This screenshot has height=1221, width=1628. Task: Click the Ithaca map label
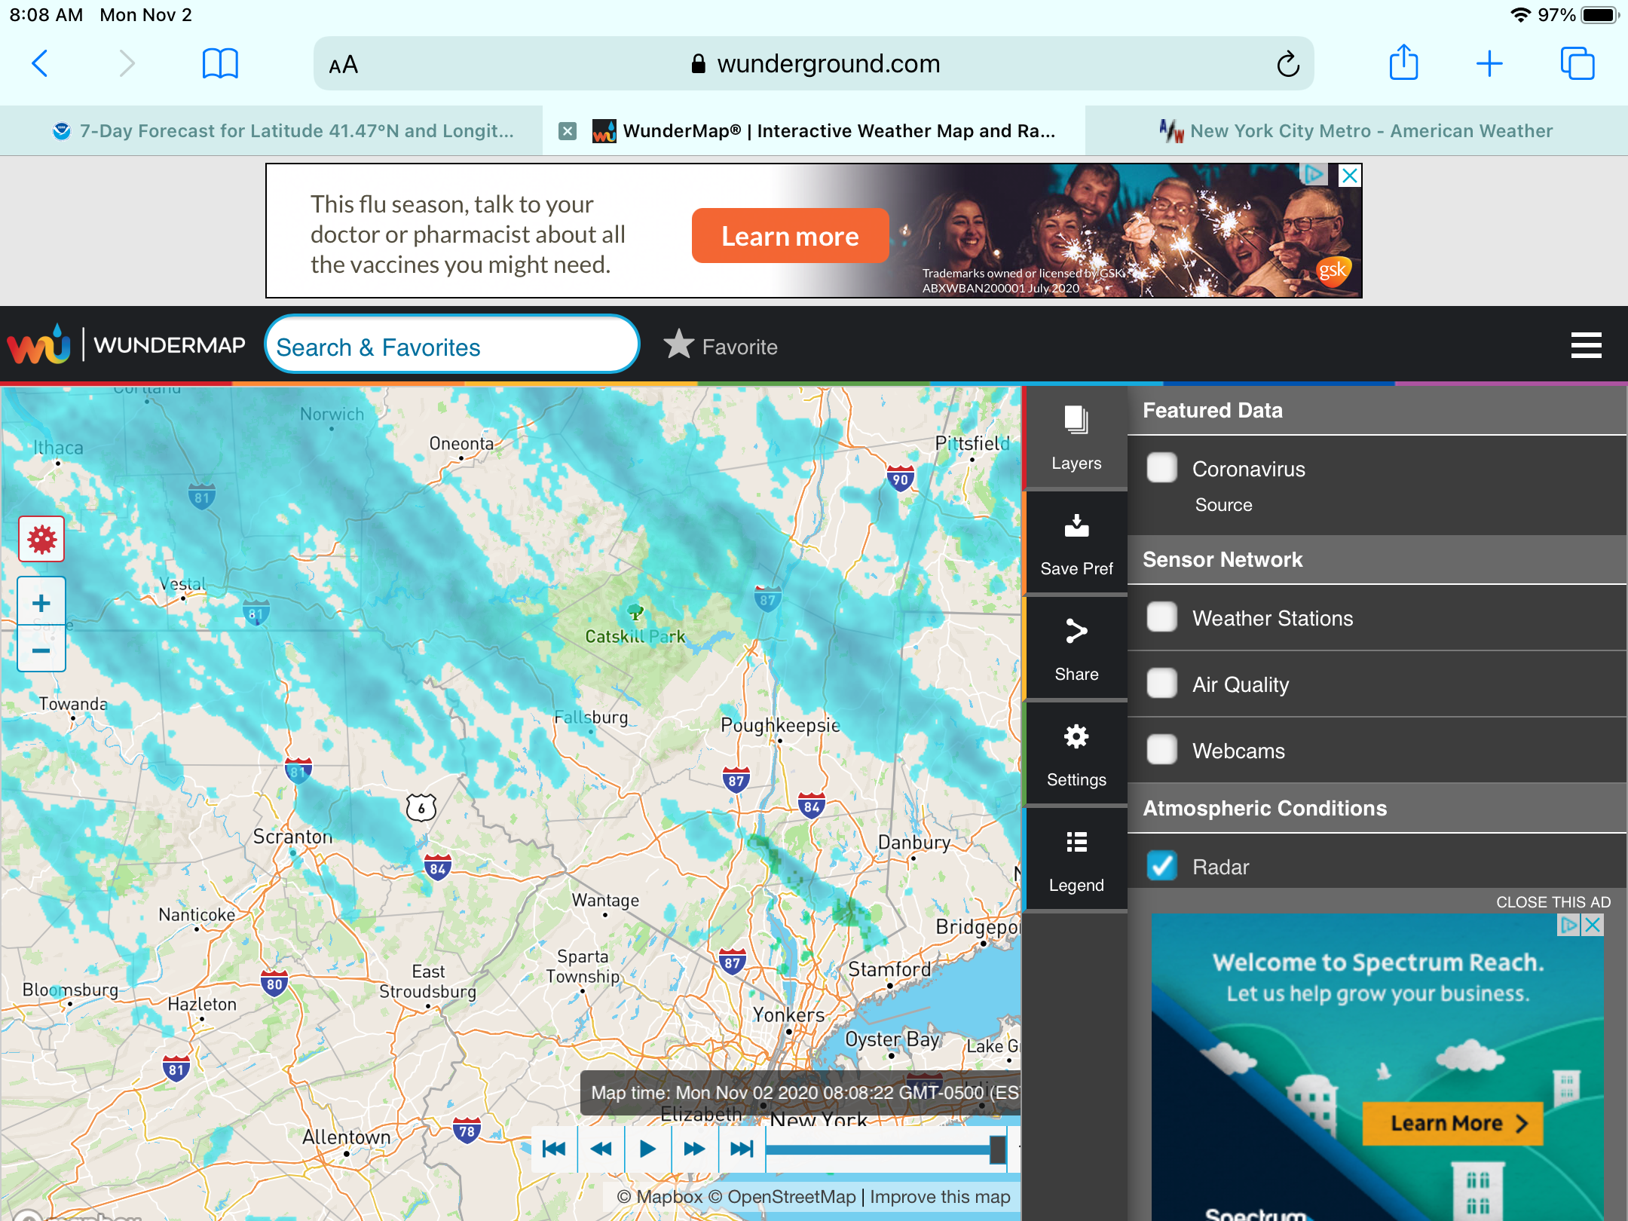click(x=58, y=448)
